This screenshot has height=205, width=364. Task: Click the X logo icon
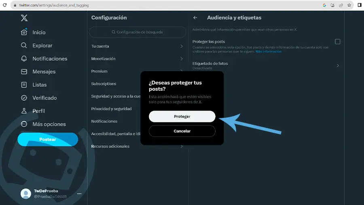[x=24, y=18]
